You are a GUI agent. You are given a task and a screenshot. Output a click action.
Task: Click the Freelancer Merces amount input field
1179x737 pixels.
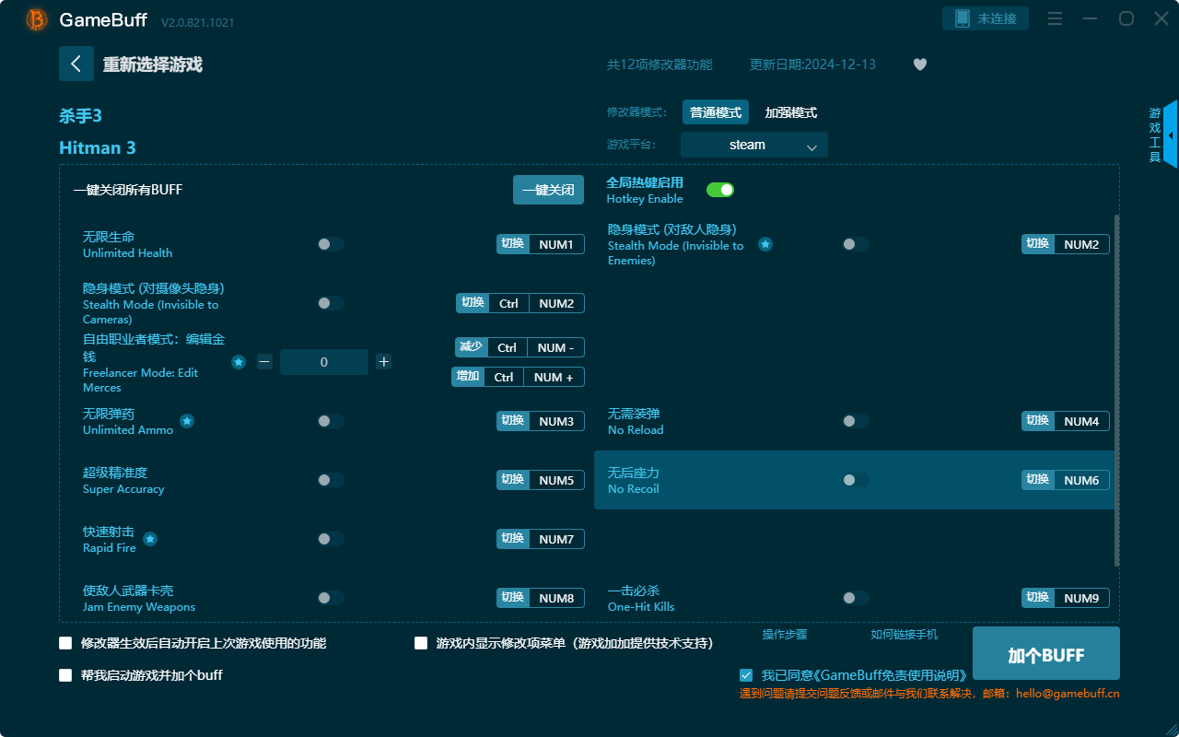point(324,362)
